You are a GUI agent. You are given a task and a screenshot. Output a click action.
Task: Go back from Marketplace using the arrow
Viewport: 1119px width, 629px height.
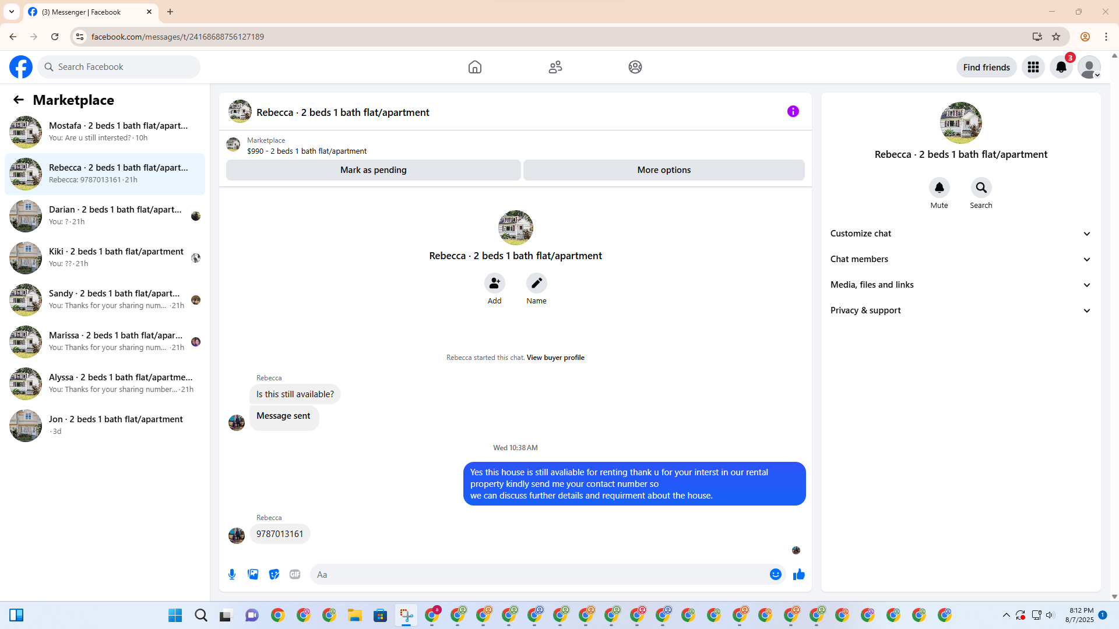tap(19, 100)
